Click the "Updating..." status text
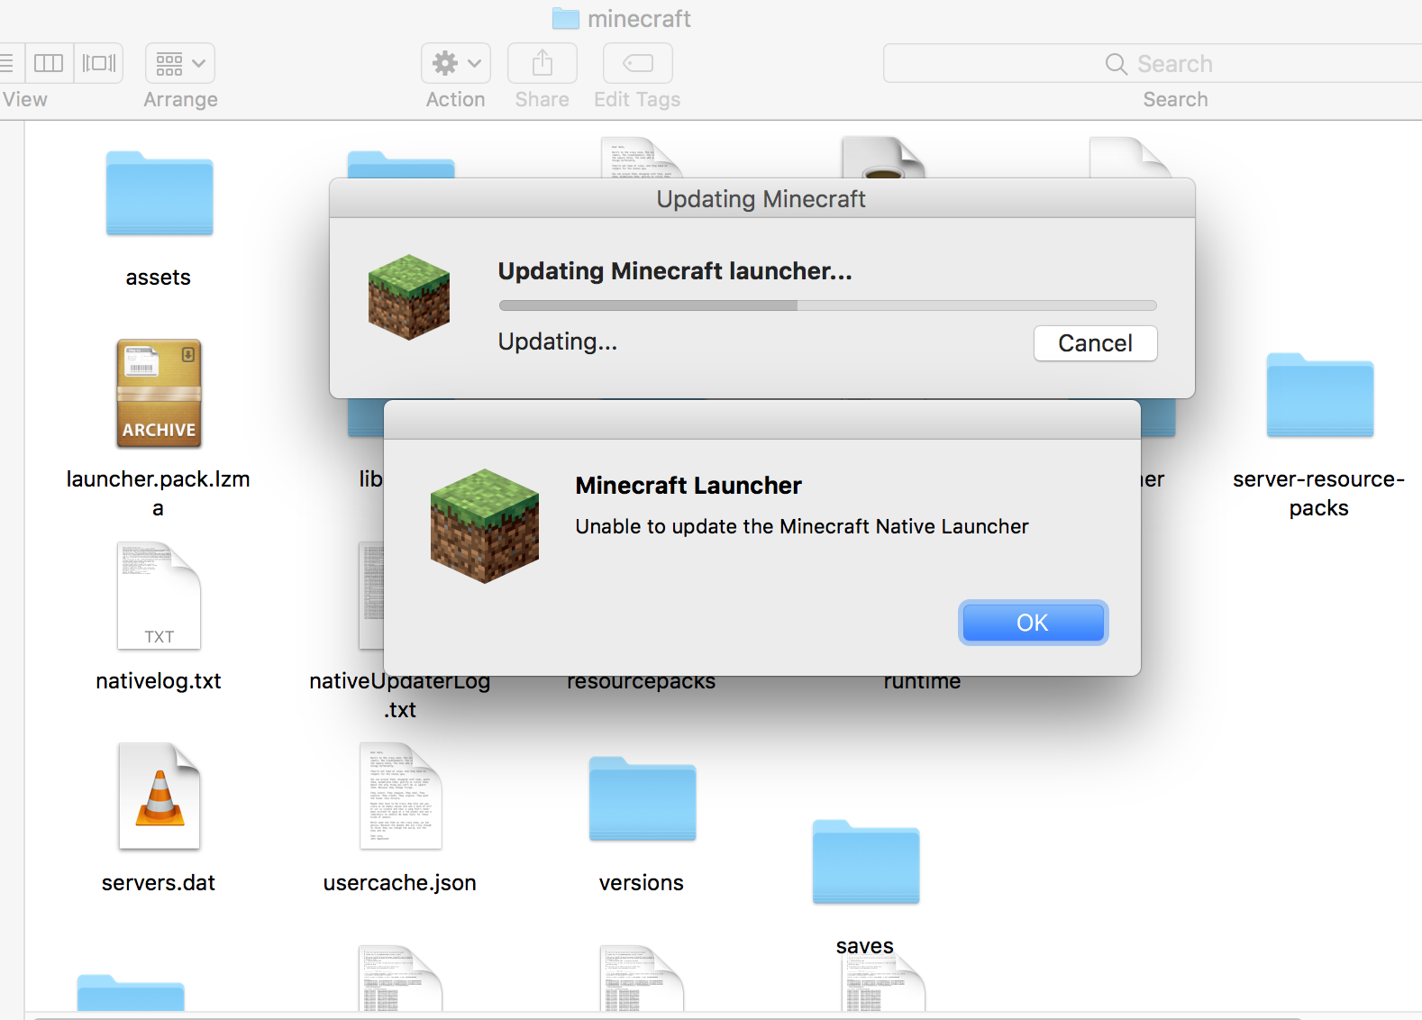The width and height of the screenshot is (1422, 1020). click(558, 342)
